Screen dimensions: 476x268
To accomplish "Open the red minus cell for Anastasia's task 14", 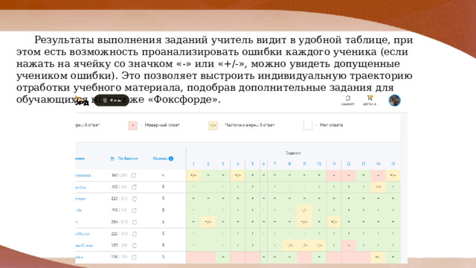I will [379, 176].
